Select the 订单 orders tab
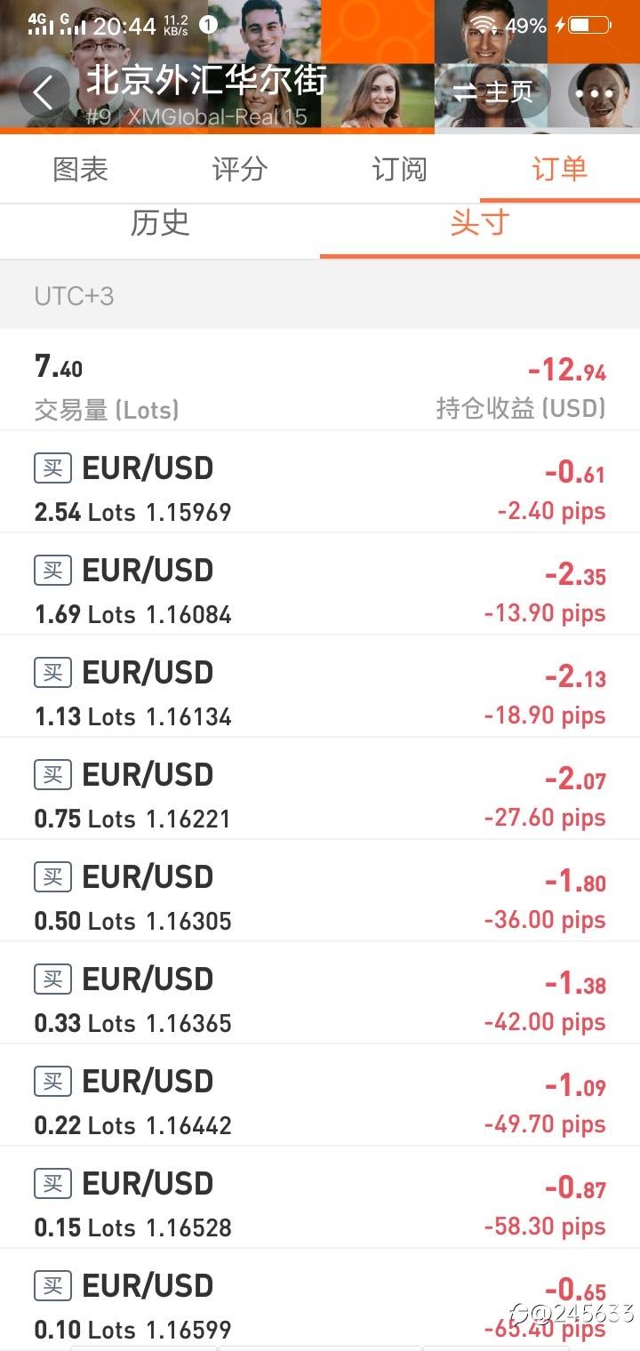640x1351 pixels. 560,169
